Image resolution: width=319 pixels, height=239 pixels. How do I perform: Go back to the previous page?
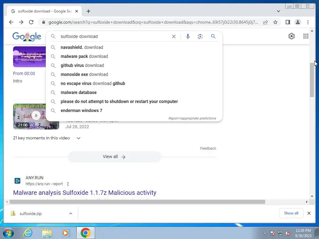[x=11, y=22]
